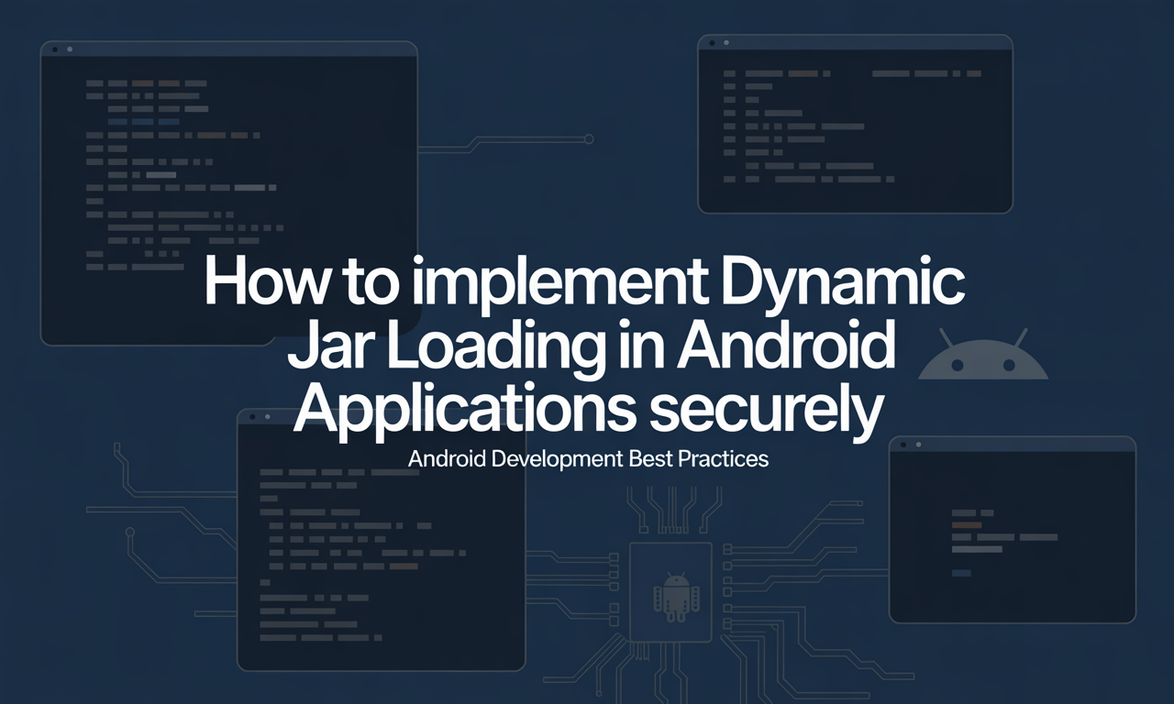The width and height of the screenshot is (1174, 704).
Task: Click the Android head logo beside the title
Action: (x=982, y=355)
